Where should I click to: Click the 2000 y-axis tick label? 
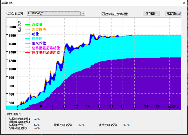click(12, 27)
